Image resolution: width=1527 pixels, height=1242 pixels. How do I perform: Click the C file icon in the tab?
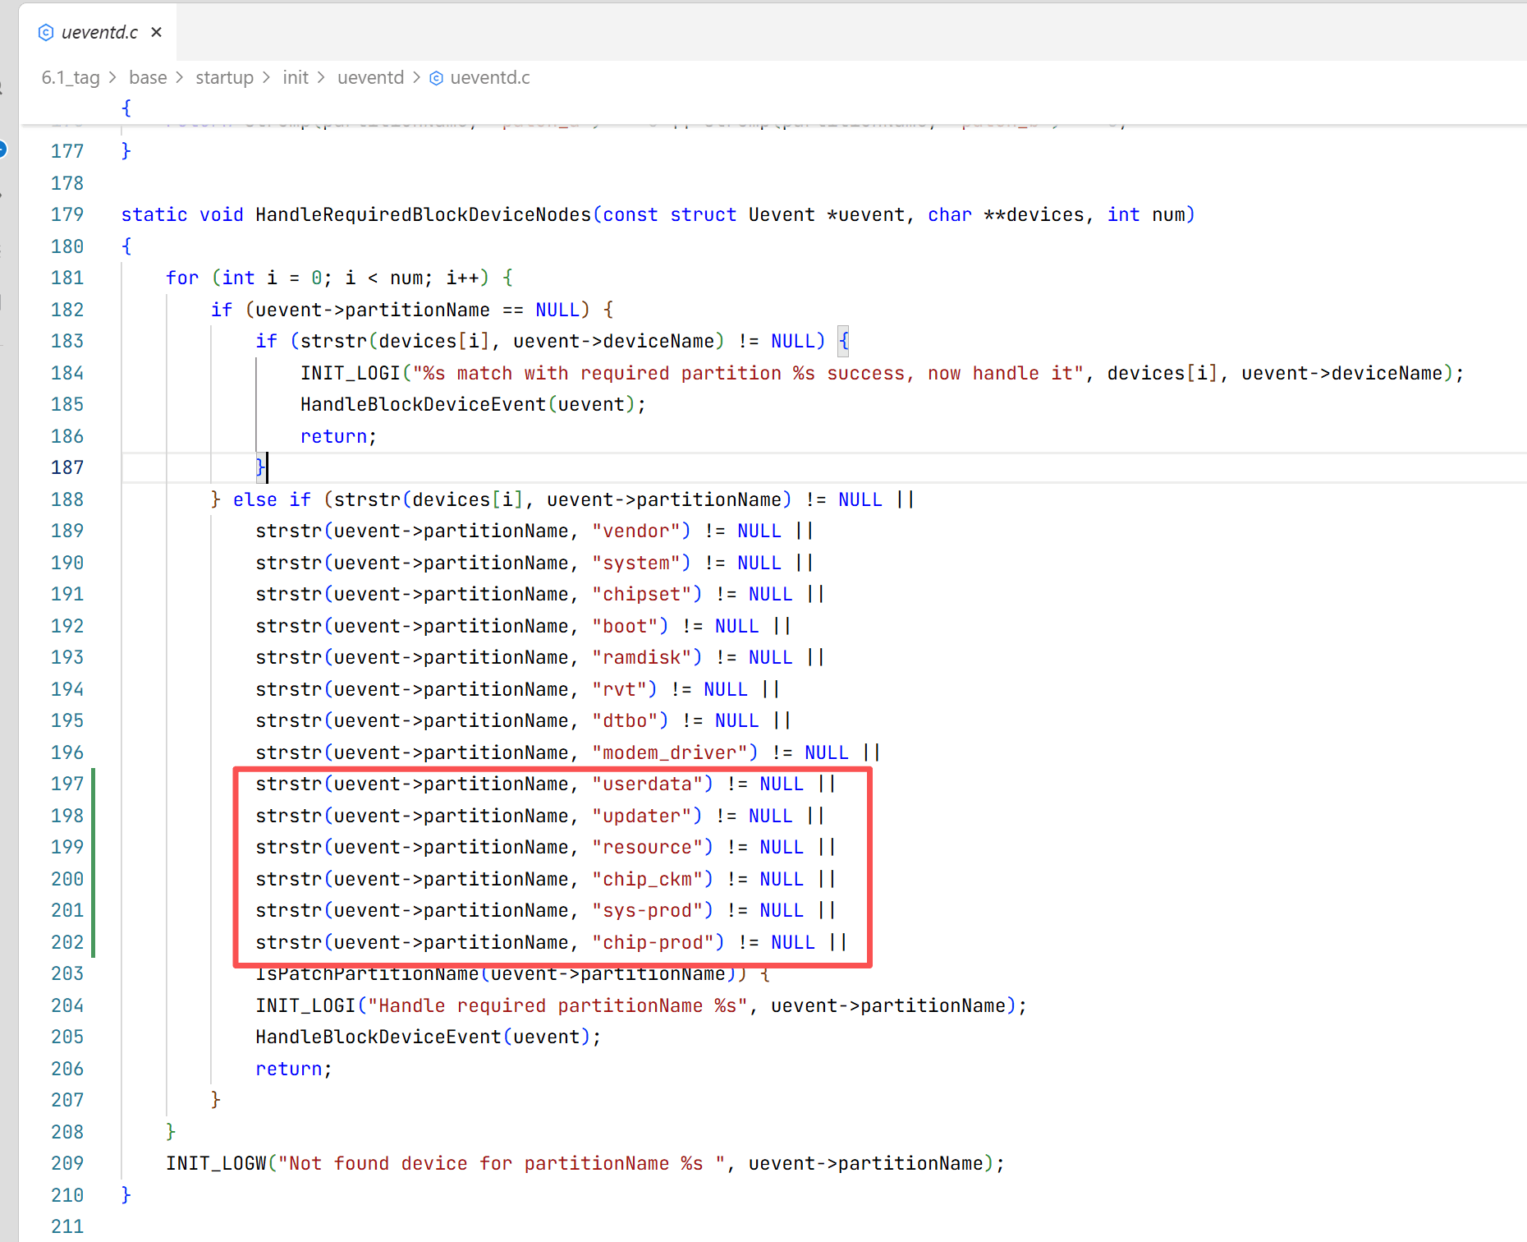46,32
